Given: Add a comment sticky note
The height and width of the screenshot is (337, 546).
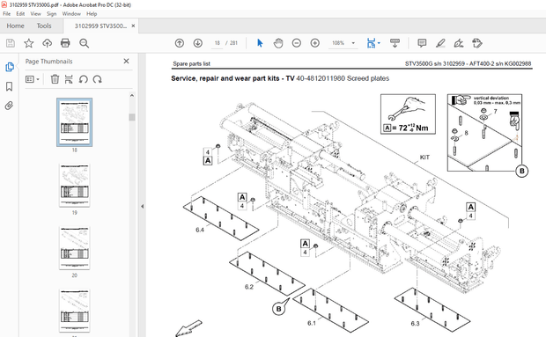Looking at the screenshot, I should (422, 43).
